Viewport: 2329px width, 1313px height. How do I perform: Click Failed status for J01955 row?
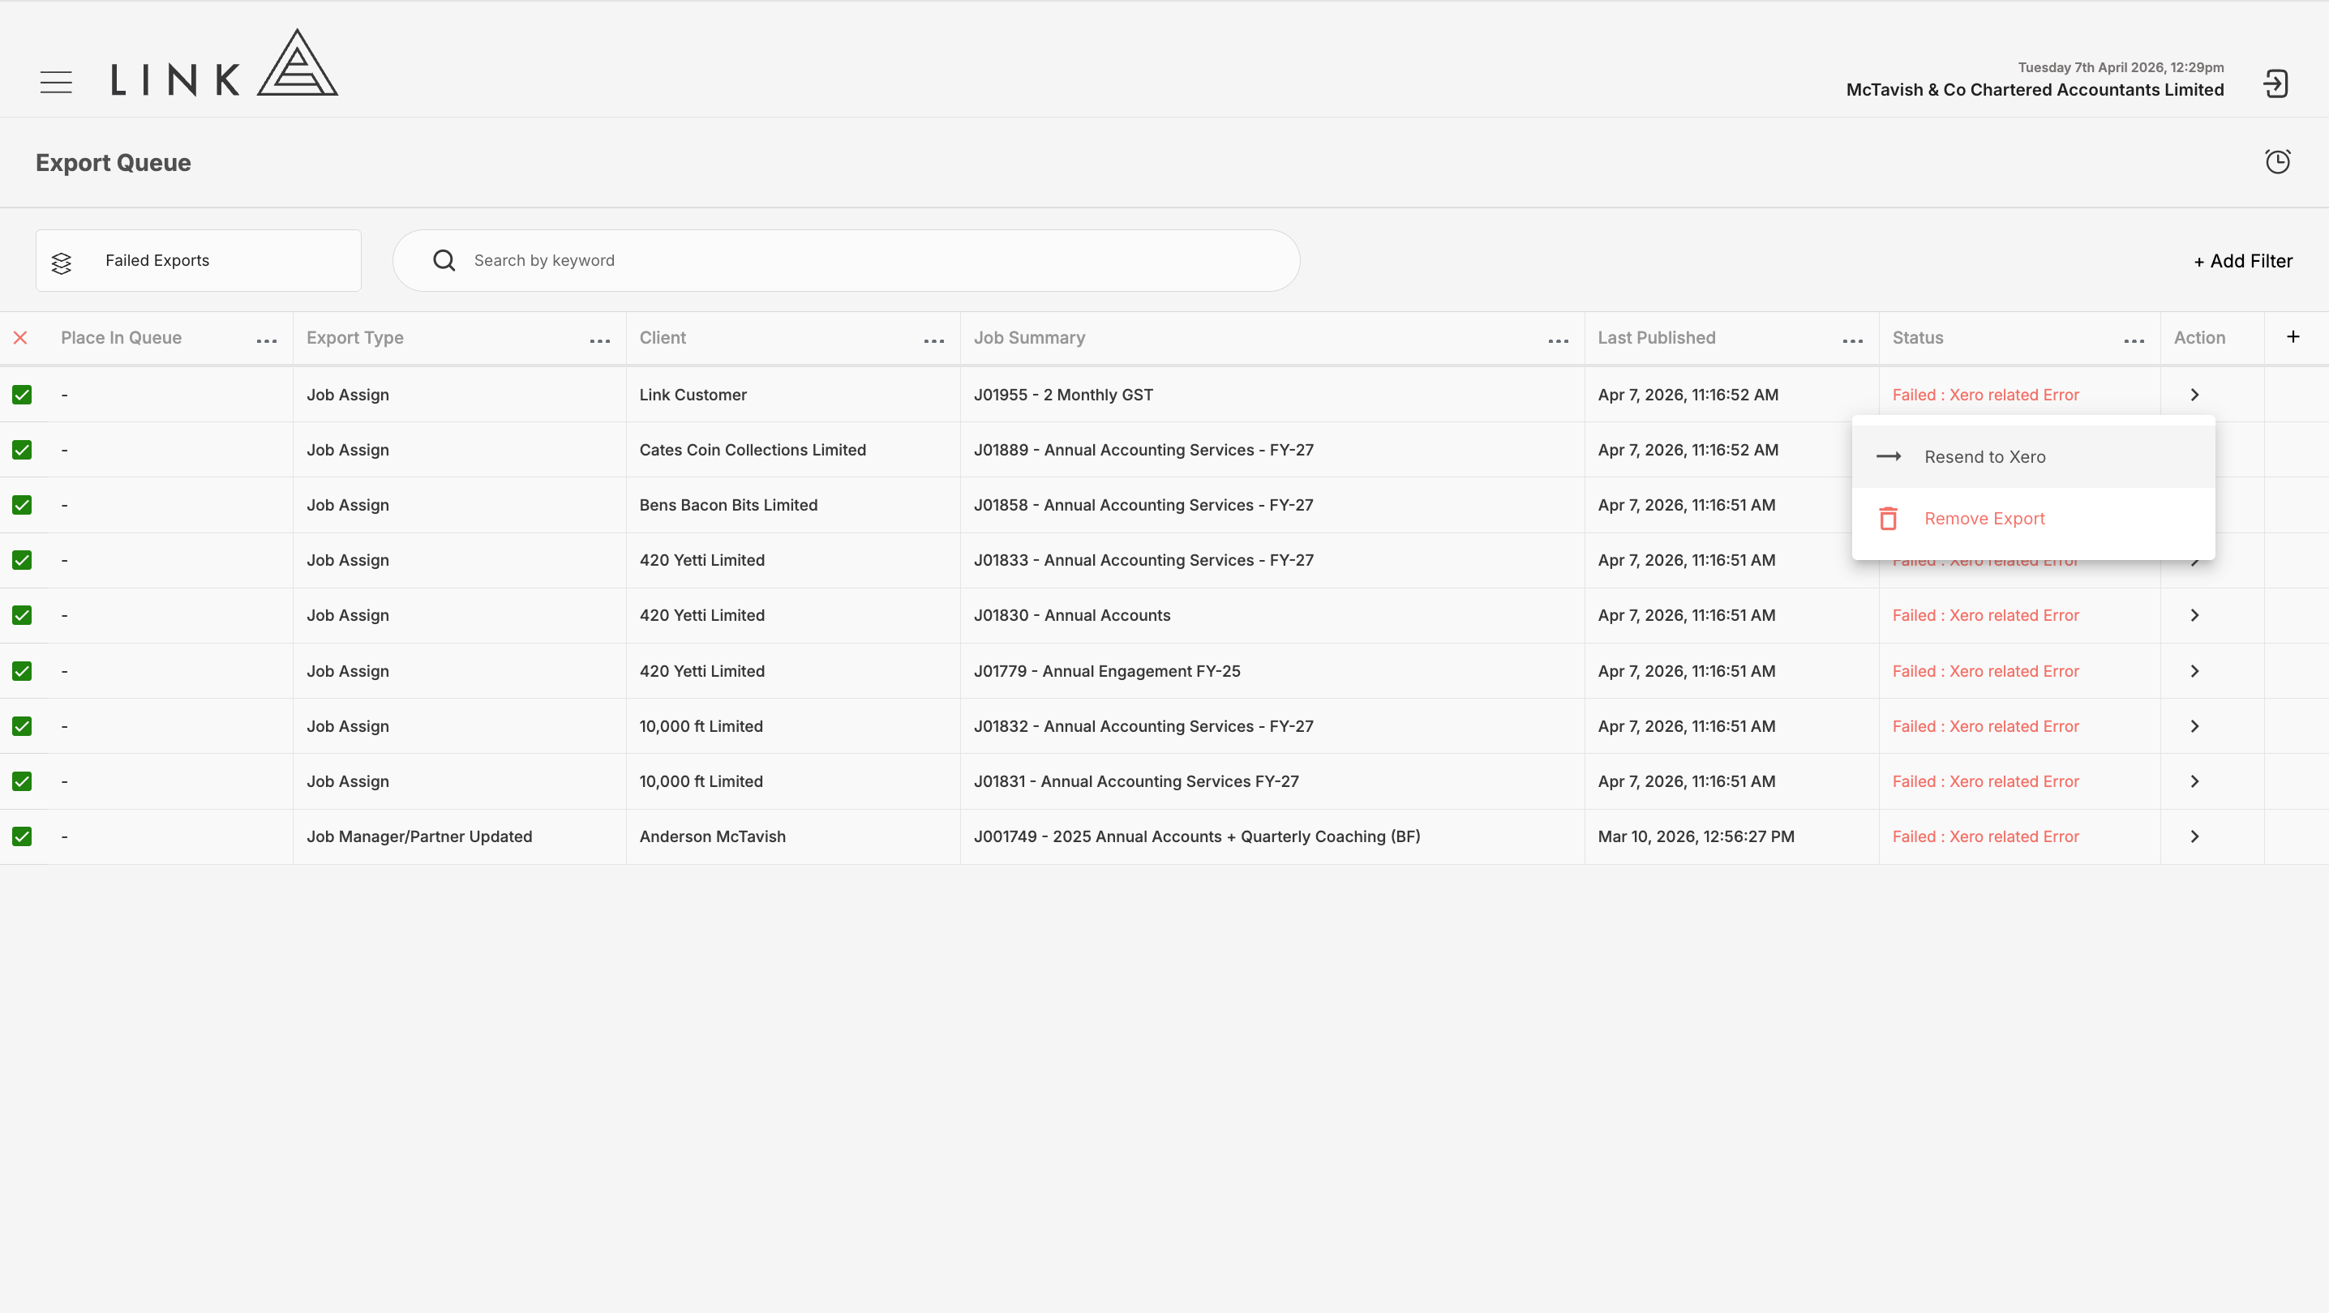point(1985,395)
